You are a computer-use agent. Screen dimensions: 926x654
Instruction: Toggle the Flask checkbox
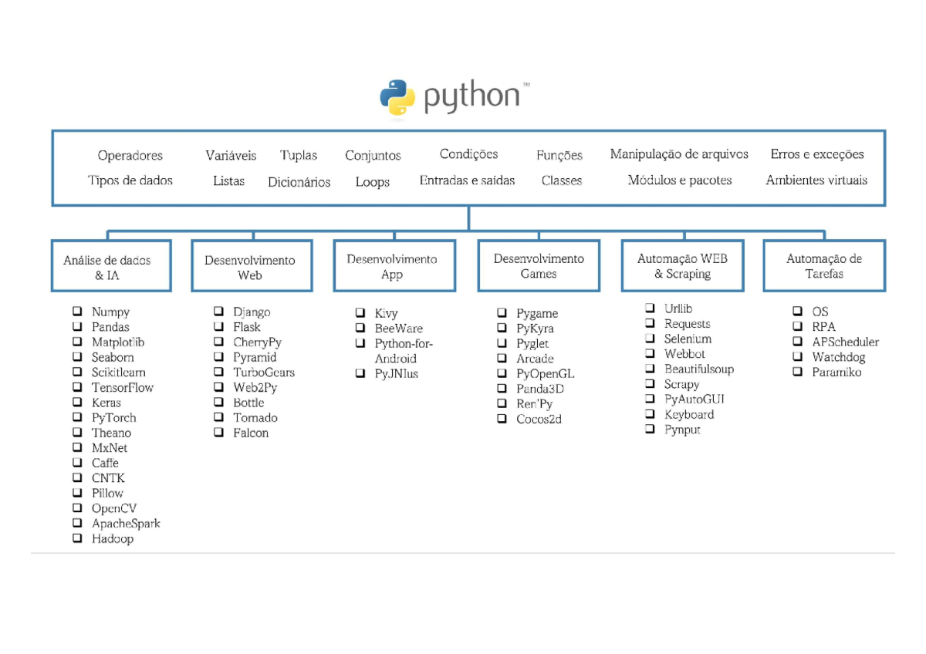point(218,327)
